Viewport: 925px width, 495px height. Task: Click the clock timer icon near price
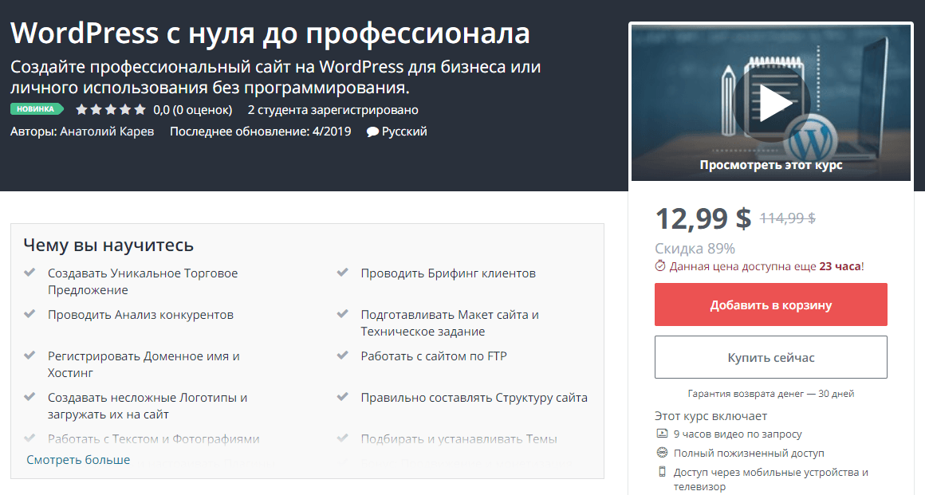(x=660, y=266)
